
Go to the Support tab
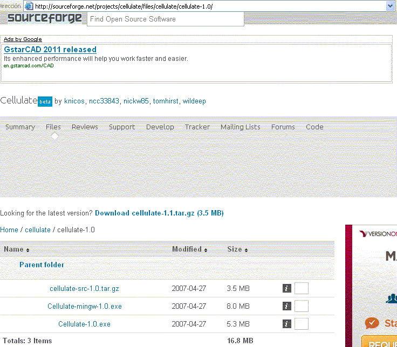coord(122,127)
